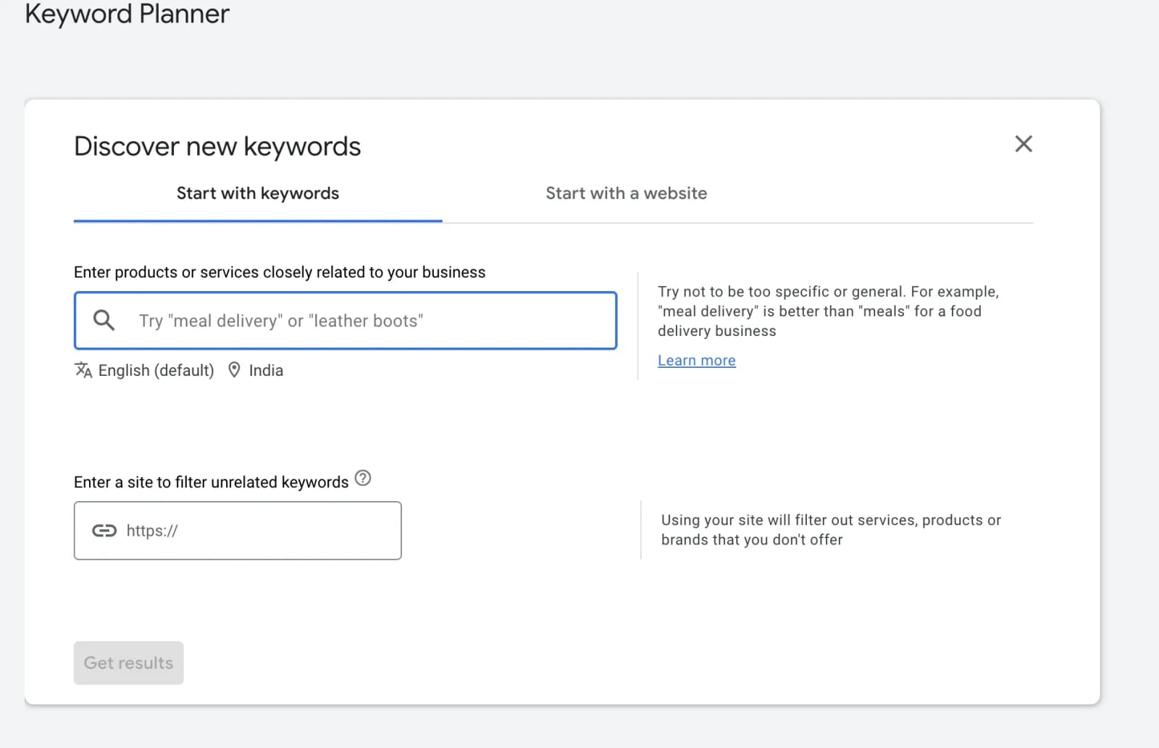Click the translate language icon
Viewport: 1159px width, 748px height.
tap(83, 370)
